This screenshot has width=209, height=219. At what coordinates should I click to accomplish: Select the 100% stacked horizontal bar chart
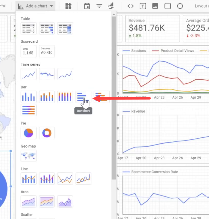[x=28, y=110]
